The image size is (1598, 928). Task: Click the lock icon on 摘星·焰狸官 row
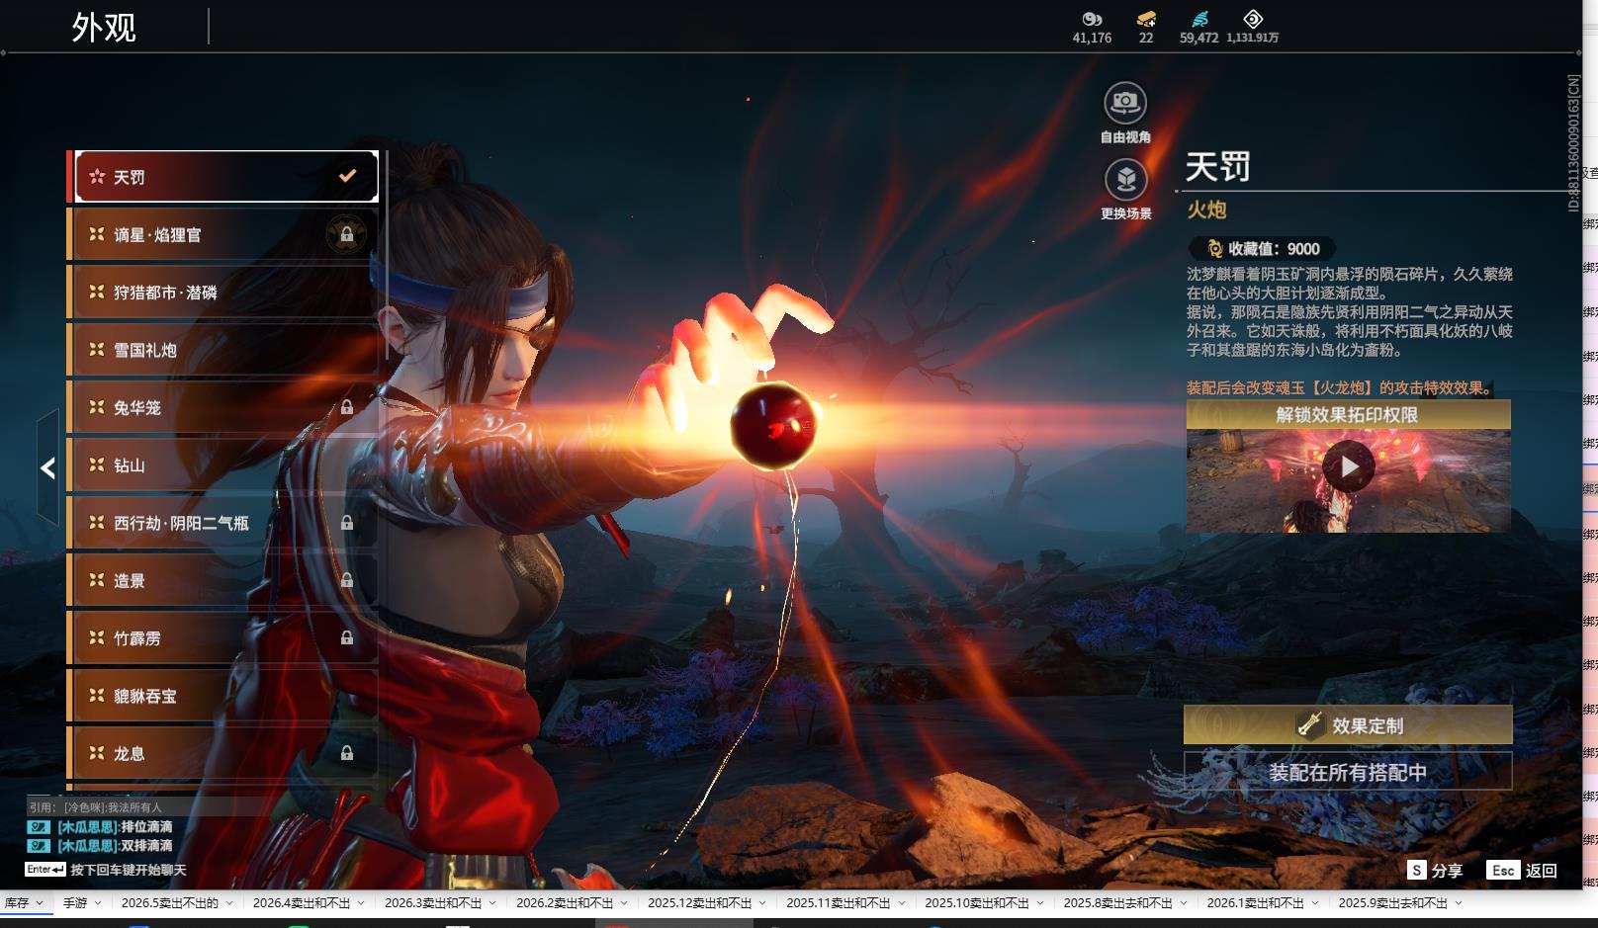[x=347, y=234]
